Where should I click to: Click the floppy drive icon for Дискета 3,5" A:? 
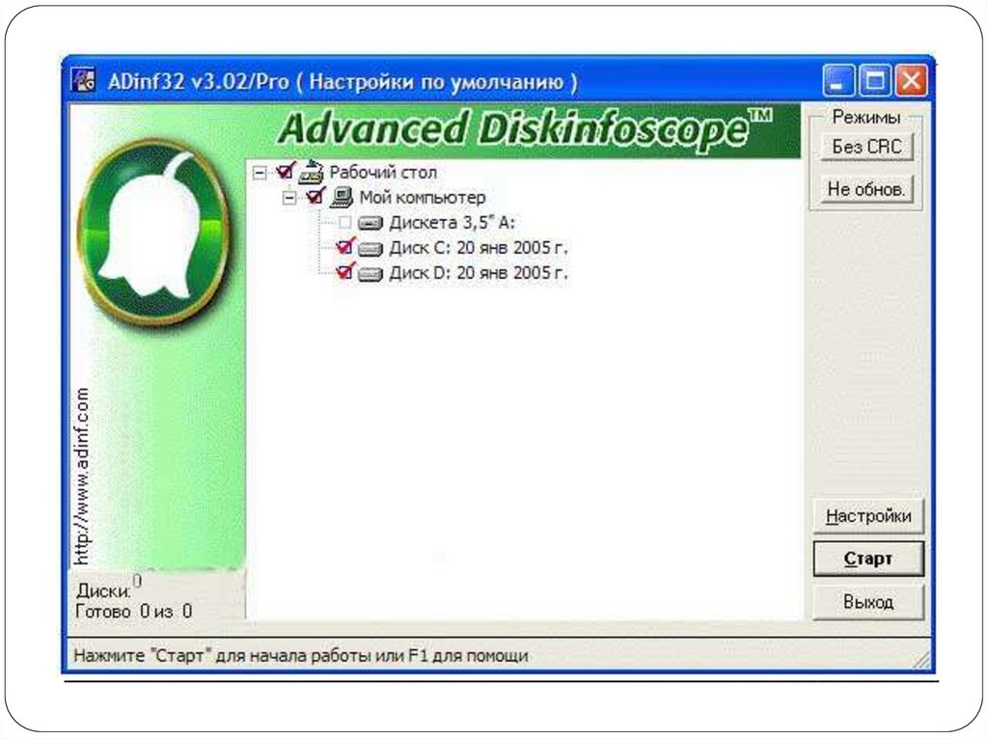tap(370, 223)
